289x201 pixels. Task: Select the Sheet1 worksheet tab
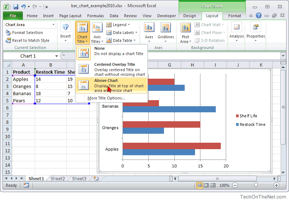[x=36, y=178]
